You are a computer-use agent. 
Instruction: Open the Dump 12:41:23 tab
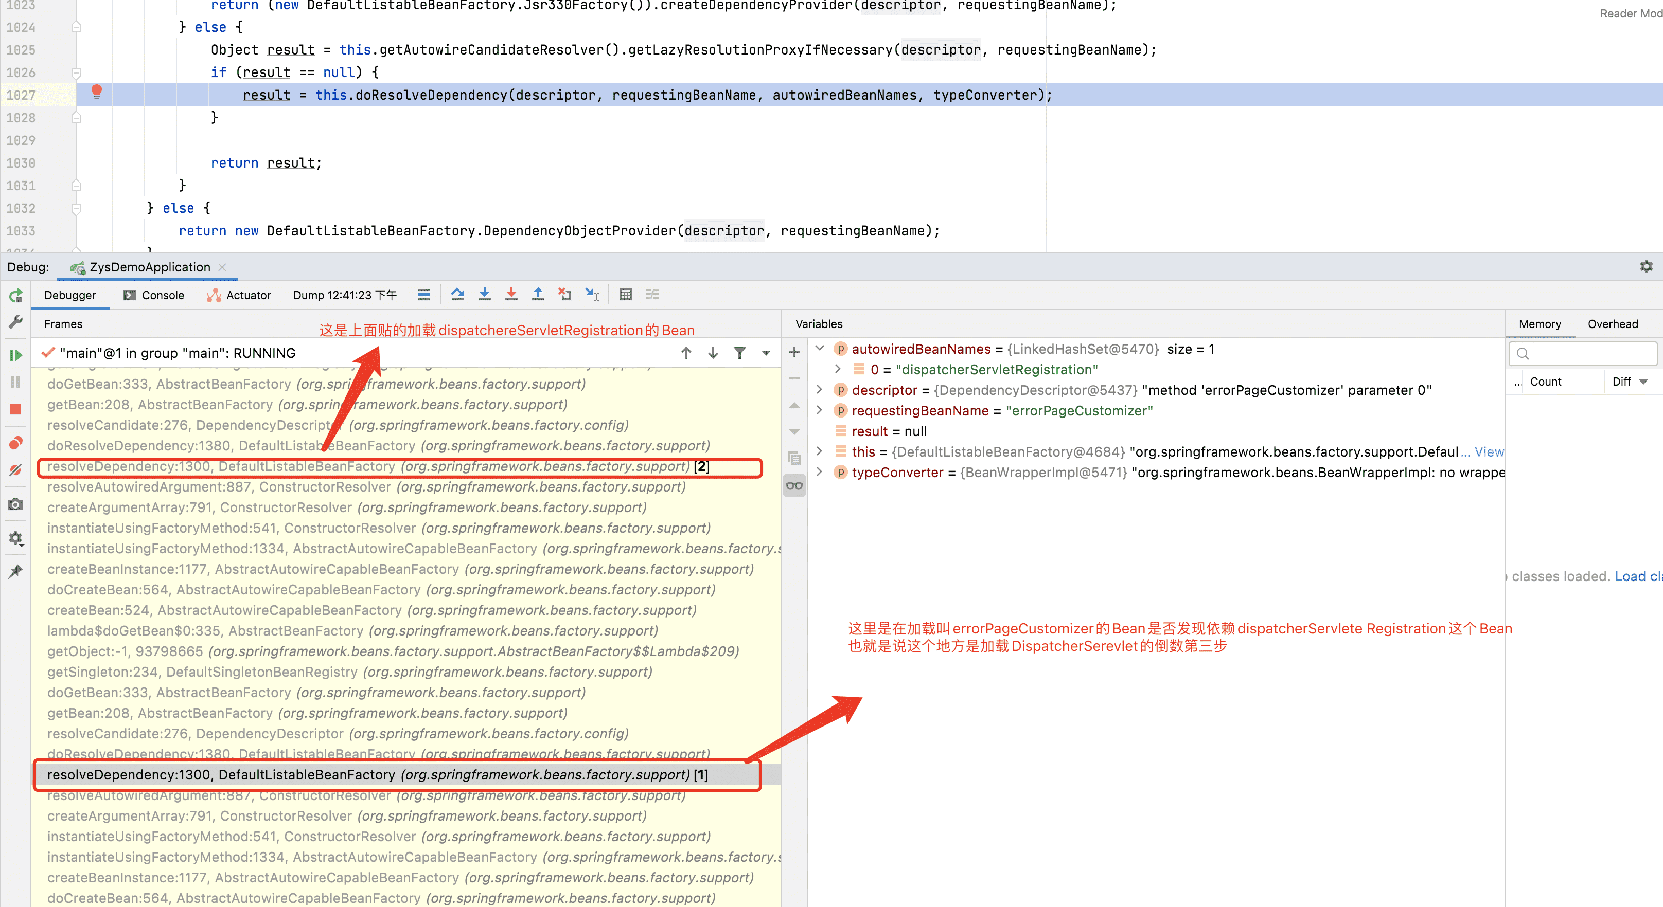pos(345,295)
